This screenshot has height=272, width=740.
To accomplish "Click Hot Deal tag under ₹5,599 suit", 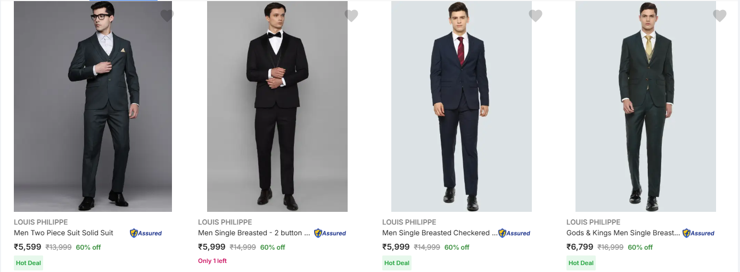I will (28, 263).
